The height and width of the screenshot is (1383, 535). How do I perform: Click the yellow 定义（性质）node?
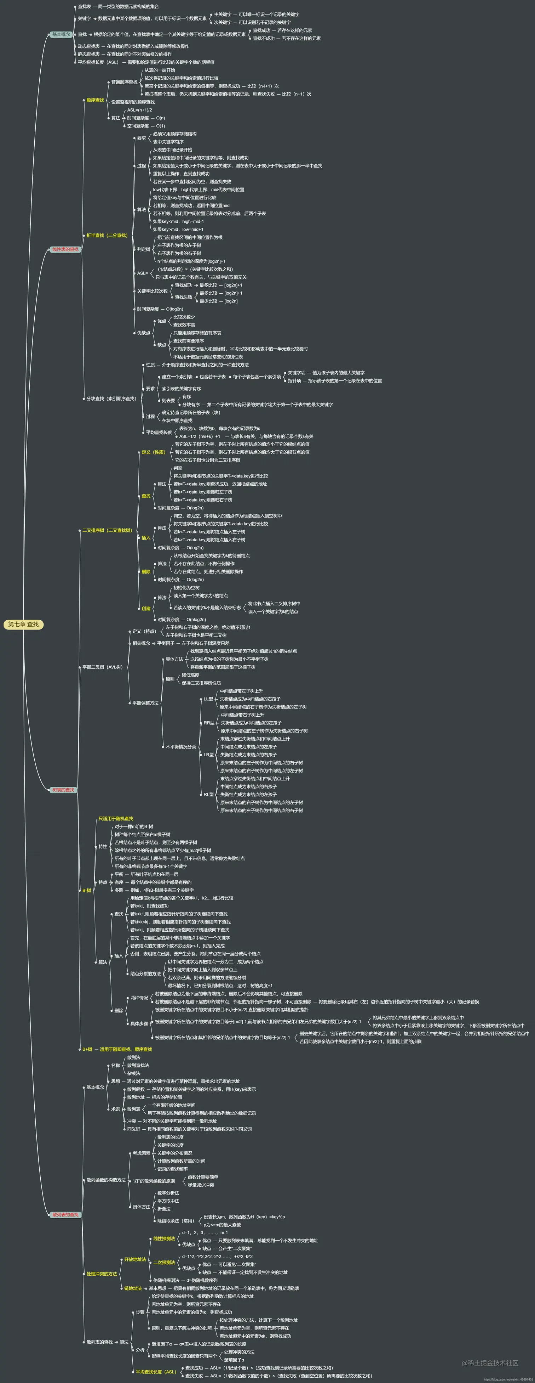154,452
